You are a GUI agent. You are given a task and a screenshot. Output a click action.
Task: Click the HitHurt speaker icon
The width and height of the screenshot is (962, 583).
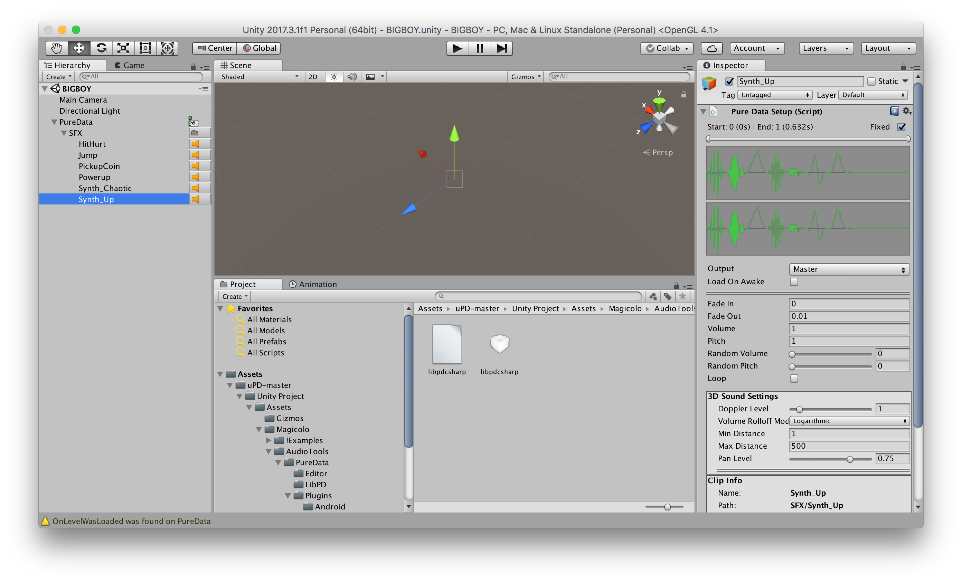(x=196, y=144)
